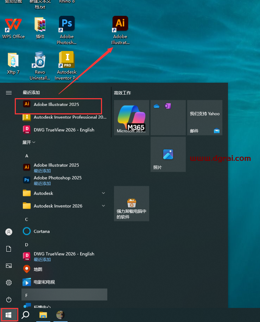The image size is (260, 322).
Task: Open 强力卸载电脑中的软件 tile
Action: click(132, 203)
